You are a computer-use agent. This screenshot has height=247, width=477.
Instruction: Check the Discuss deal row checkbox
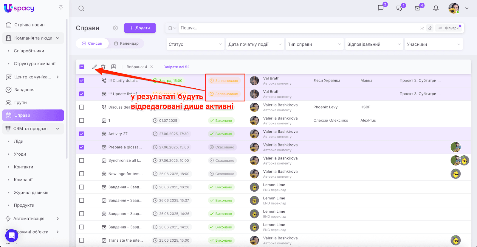tap(82, 107)
